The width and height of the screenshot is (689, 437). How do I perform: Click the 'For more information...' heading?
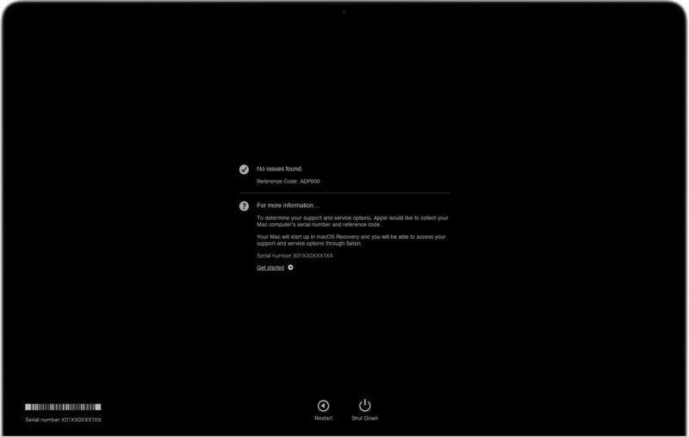click(x=288, y=205)
